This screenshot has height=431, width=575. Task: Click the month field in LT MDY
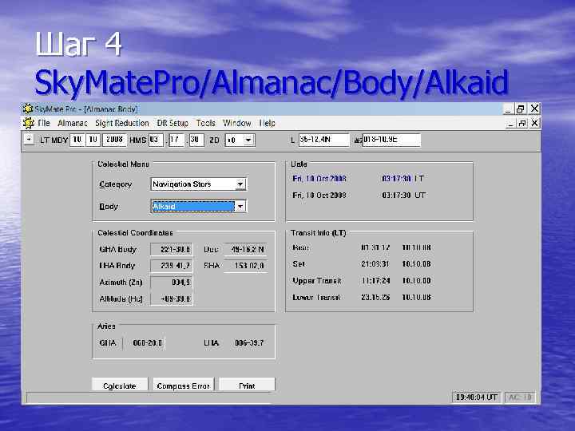[77, 140]
